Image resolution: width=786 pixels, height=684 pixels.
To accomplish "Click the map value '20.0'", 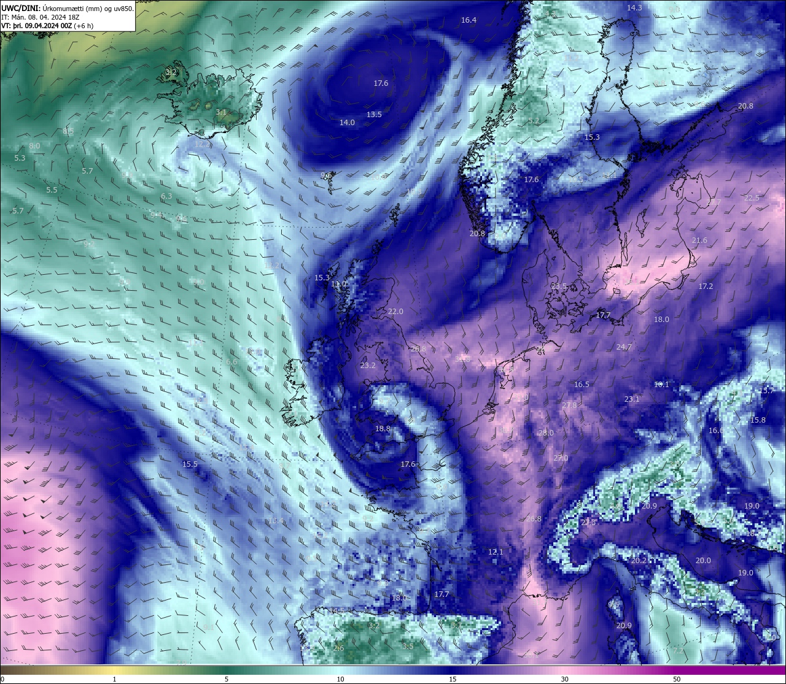I will pos(703,561).
